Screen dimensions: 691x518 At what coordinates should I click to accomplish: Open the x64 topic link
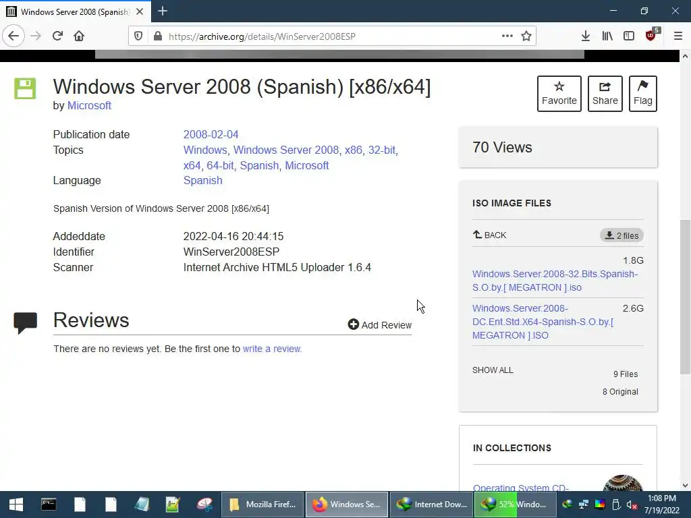(192, 166)
